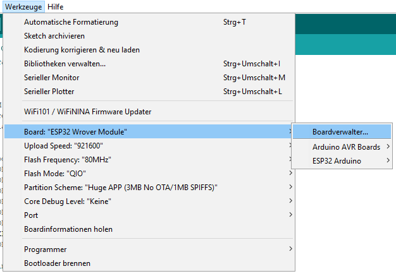Expand the Port submenu
Image resolution: width=396 pixels, height=276 pixels.
[149, 215]
